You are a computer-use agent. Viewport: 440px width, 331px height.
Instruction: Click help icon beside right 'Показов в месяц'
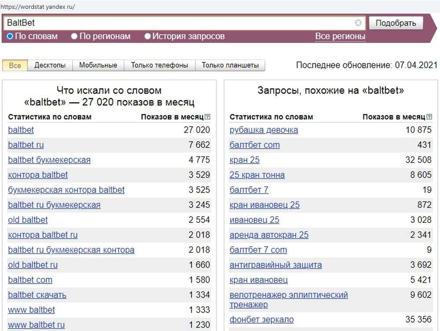[429, 117]
